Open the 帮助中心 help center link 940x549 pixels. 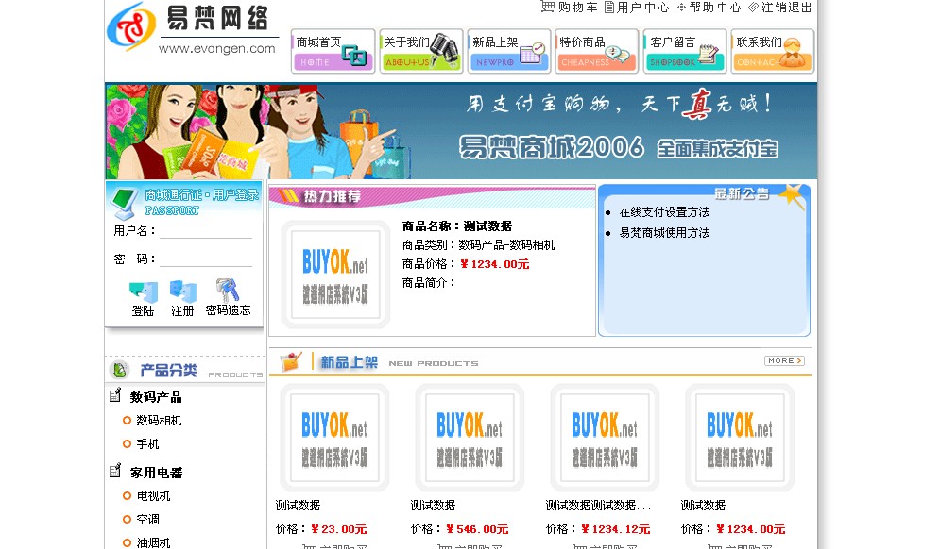tap(709, 8)
